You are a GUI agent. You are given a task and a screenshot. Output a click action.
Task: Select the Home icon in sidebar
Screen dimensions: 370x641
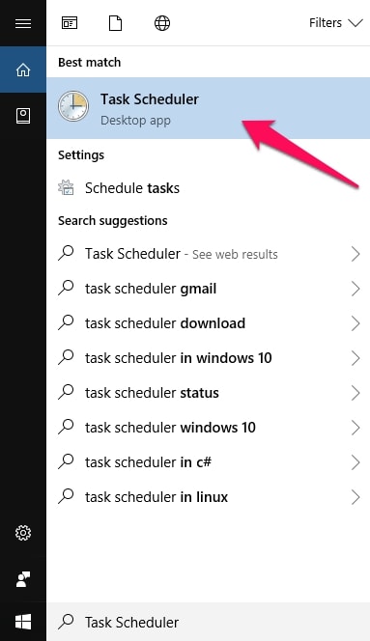[23, 70]
